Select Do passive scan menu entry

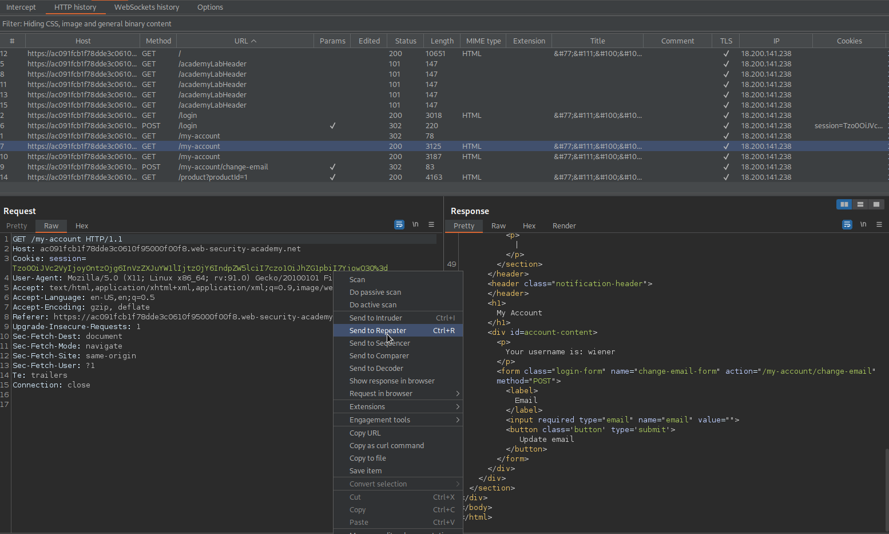click(398, 292)
